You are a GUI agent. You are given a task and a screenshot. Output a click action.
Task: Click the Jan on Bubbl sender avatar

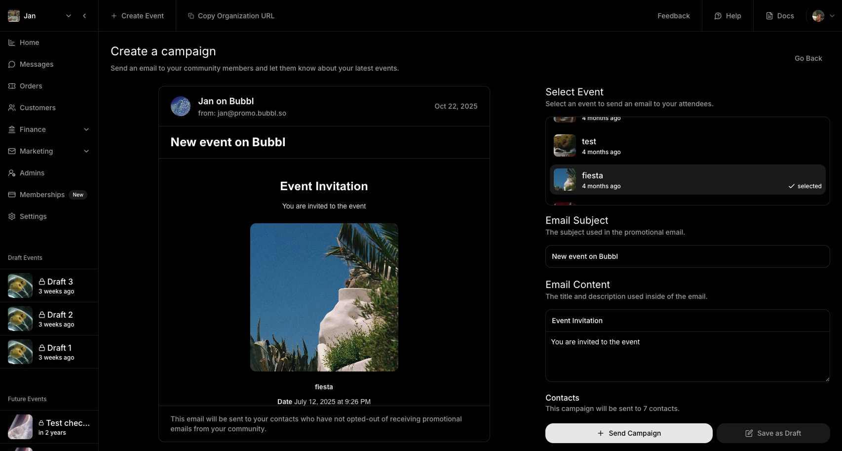[181, 106]
